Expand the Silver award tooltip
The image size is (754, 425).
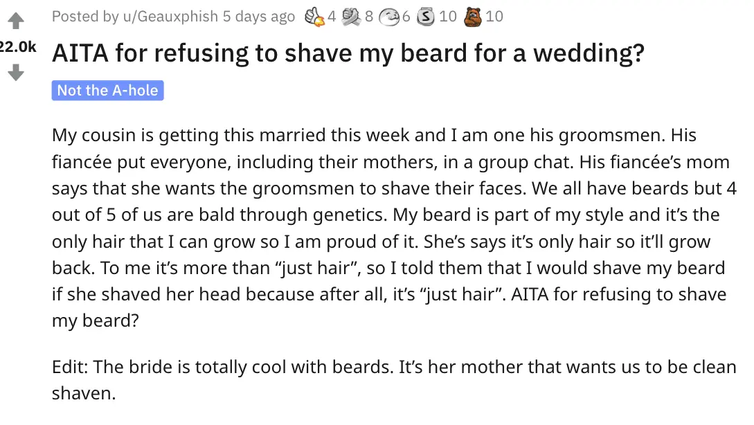tap(427, 16)
